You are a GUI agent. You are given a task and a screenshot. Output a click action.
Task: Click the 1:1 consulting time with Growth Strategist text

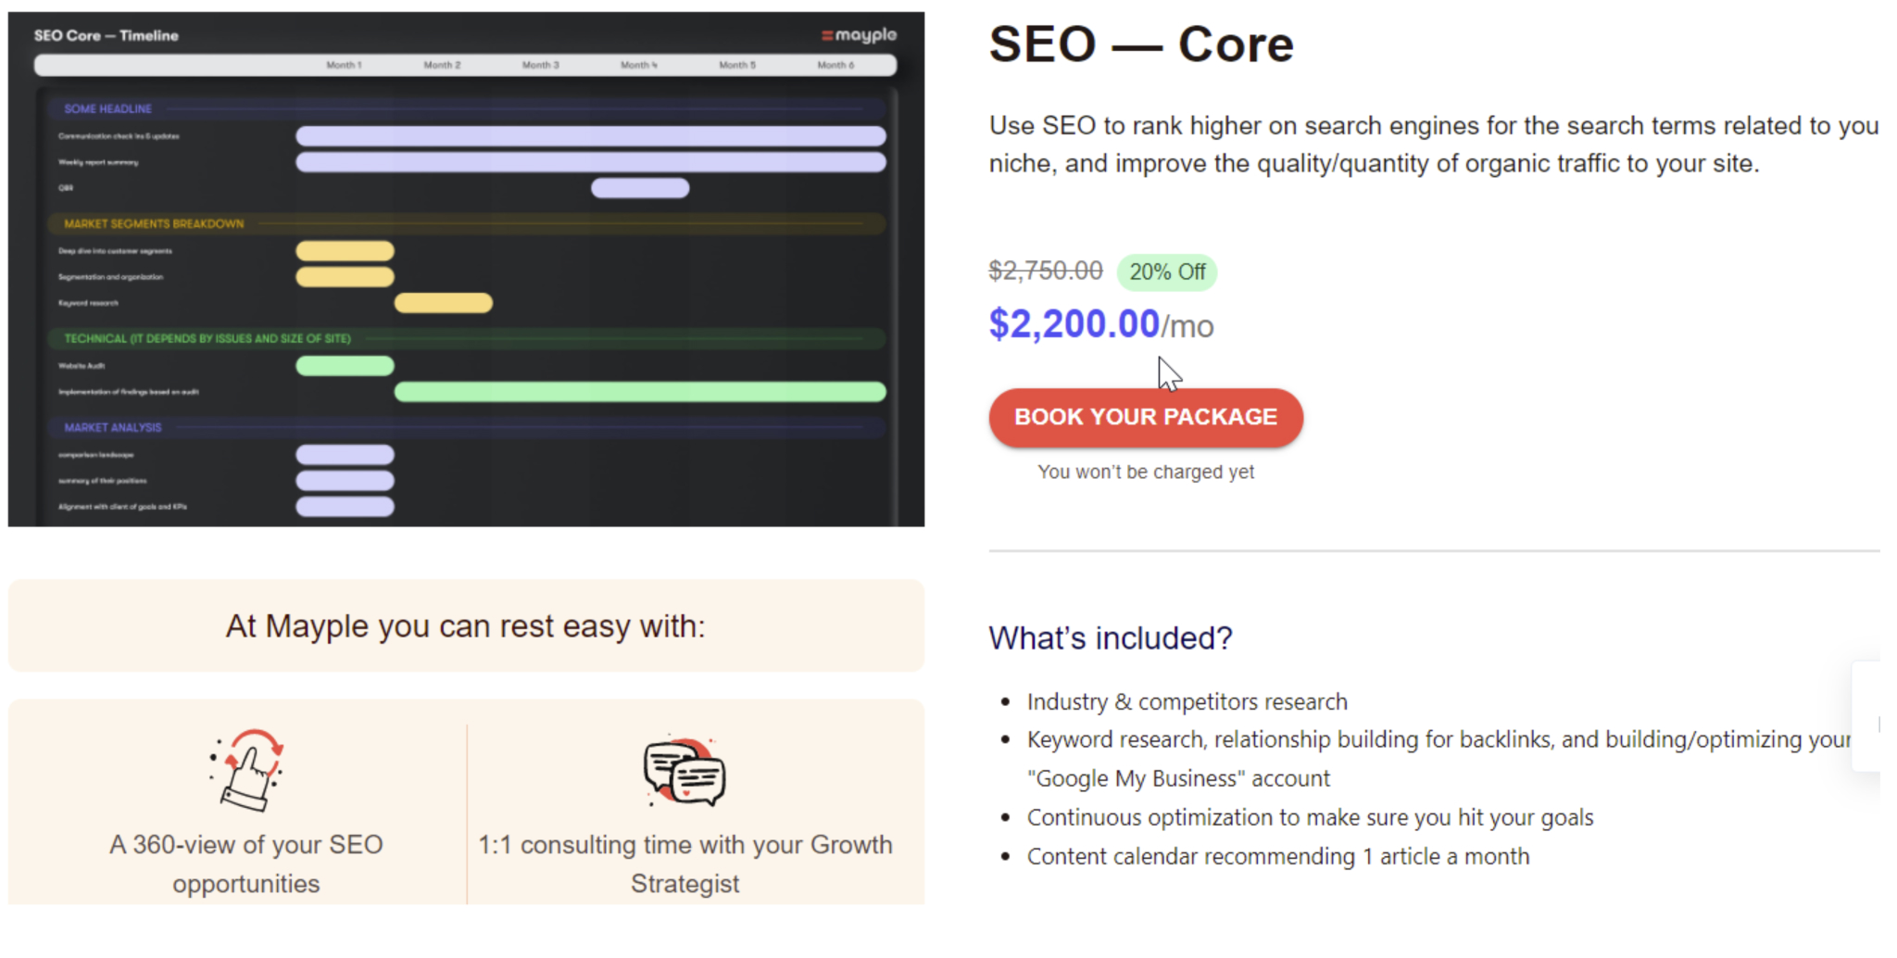pos(685,863)
